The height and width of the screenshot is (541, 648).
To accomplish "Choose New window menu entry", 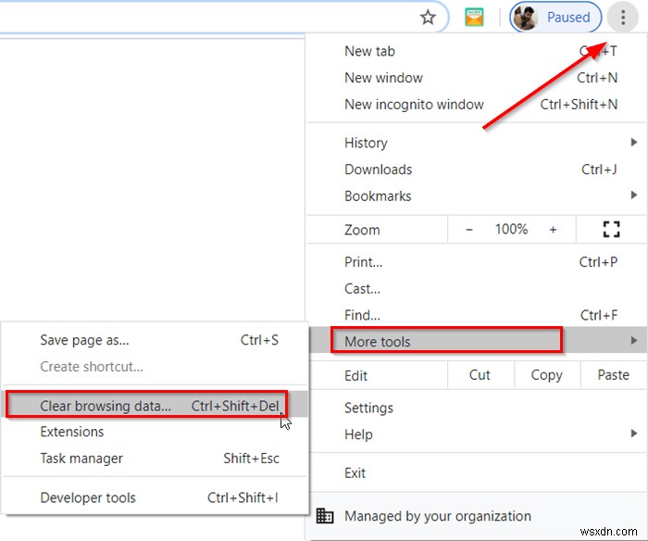I will [477, 78].
